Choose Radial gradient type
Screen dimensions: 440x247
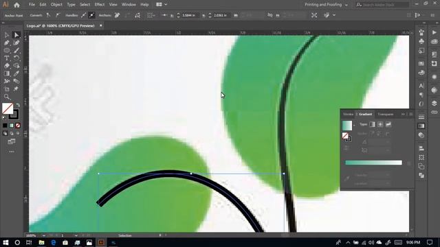coord(380,124)
